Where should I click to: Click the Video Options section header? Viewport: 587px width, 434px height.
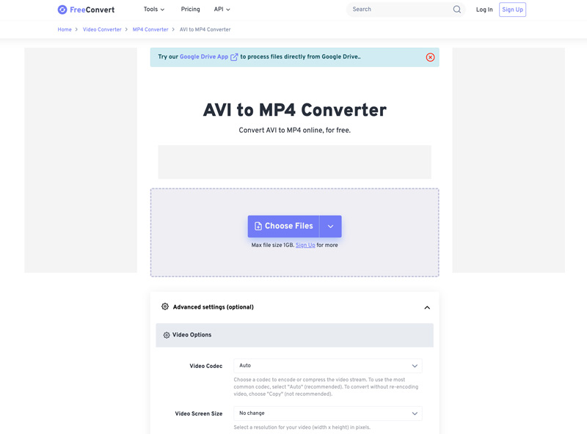coord(294,335)
